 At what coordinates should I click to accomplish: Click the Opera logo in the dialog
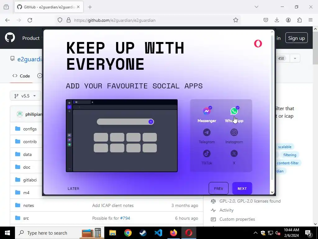click(258, 44)
